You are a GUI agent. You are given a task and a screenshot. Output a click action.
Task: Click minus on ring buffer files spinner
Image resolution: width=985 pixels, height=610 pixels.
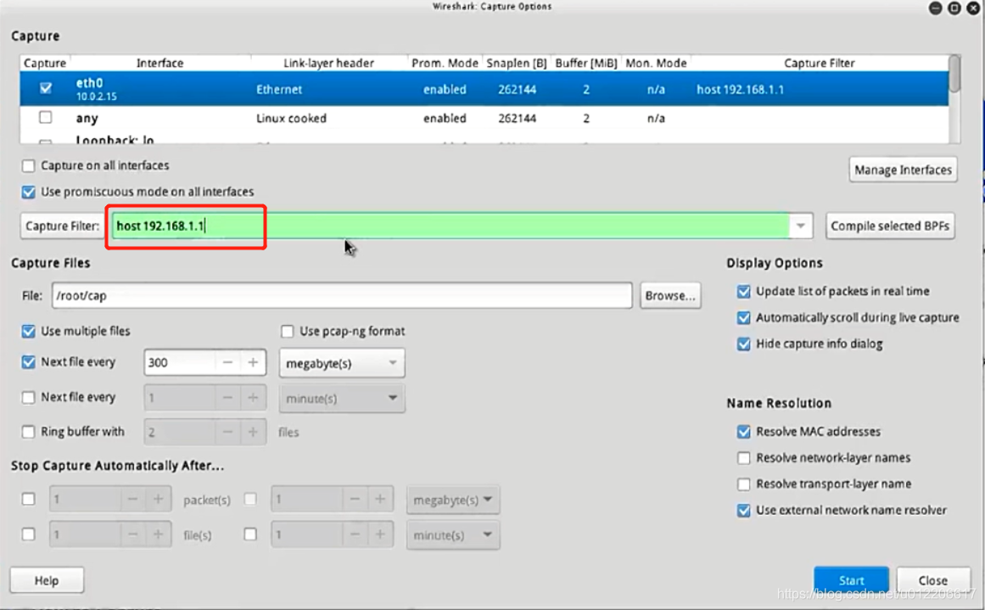click(x=227, y=432)
